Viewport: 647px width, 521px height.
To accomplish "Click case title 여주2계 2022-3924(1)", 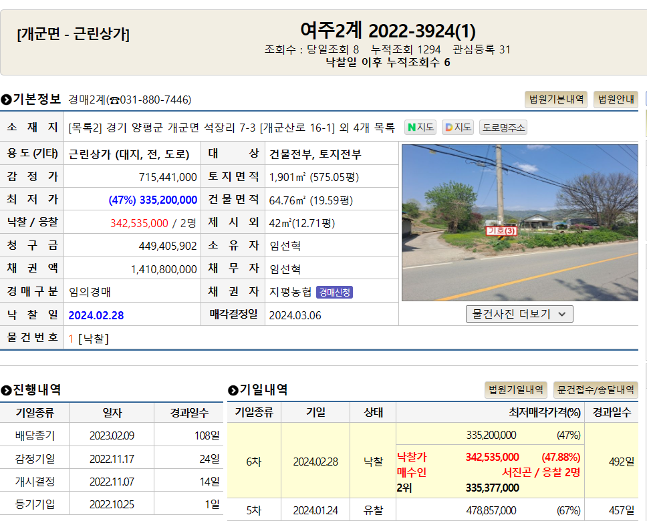I will (388, 31).
